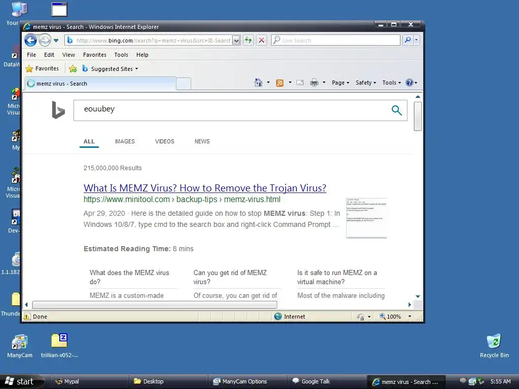Switch to ManyCam Options in taskbar
Screen dimensions: 519x389
point(247,381)
